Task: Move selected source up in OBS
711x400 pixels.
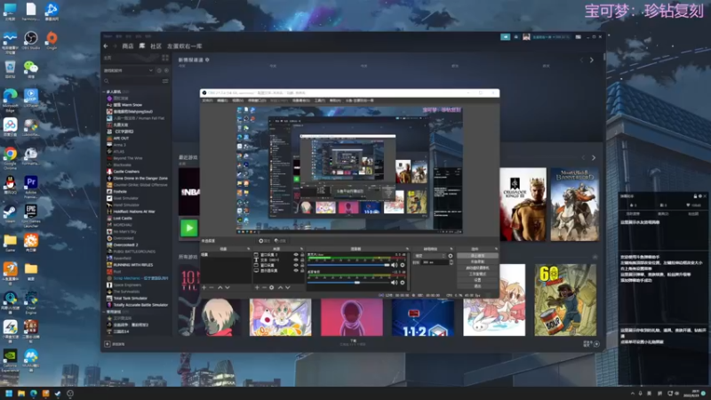Action: click(280, 287)
